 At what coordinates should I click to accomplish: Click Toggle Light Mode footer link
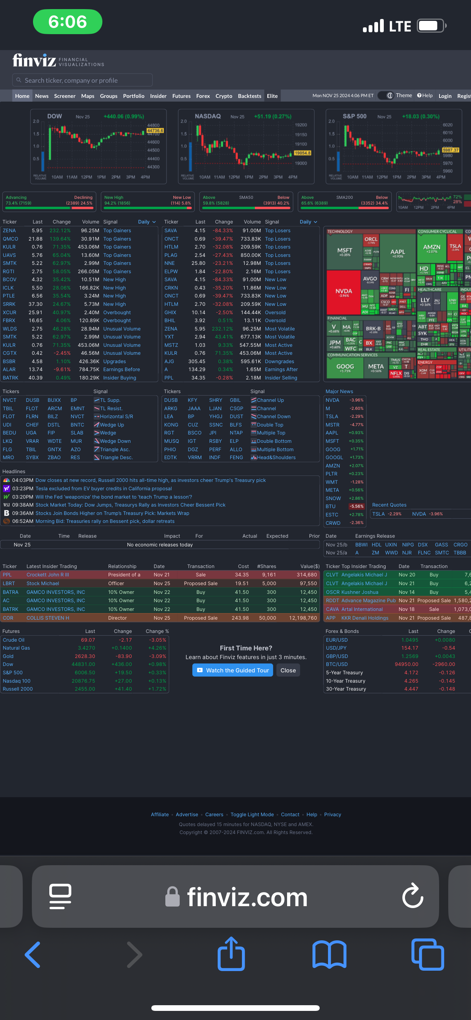(252, 814)
